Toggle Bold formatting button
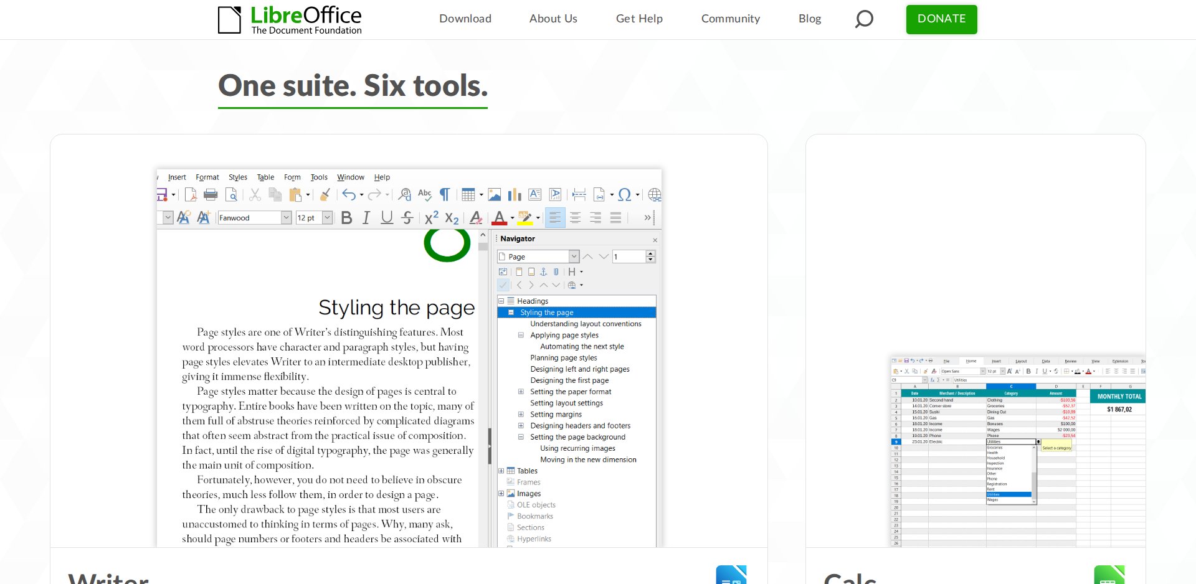 [x=347, y=217]
